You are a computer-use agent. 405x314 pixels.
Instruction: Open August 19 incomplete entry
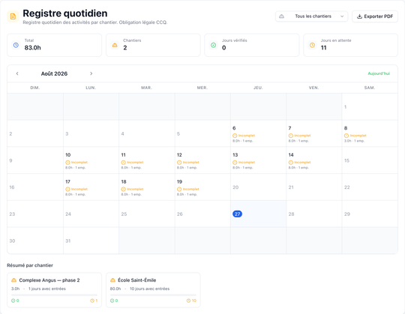tap(202, 187)
